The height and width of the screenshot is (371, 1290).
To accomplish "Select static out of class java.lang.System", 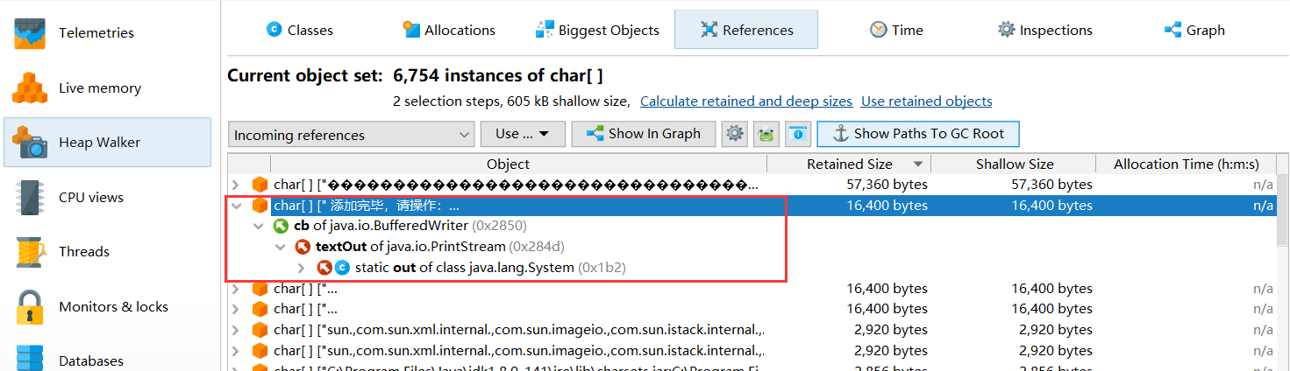I will [x=490, y=268].
